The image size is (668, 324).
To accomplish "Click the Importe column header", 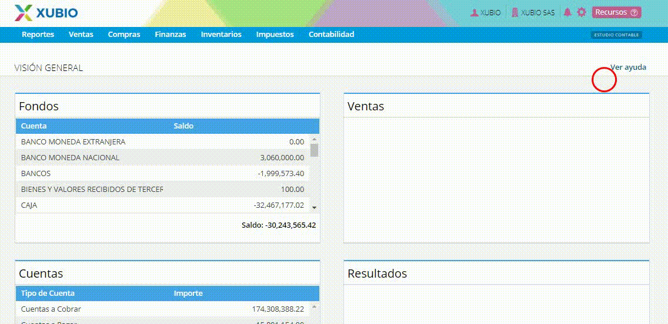I will tap(188, 293).
